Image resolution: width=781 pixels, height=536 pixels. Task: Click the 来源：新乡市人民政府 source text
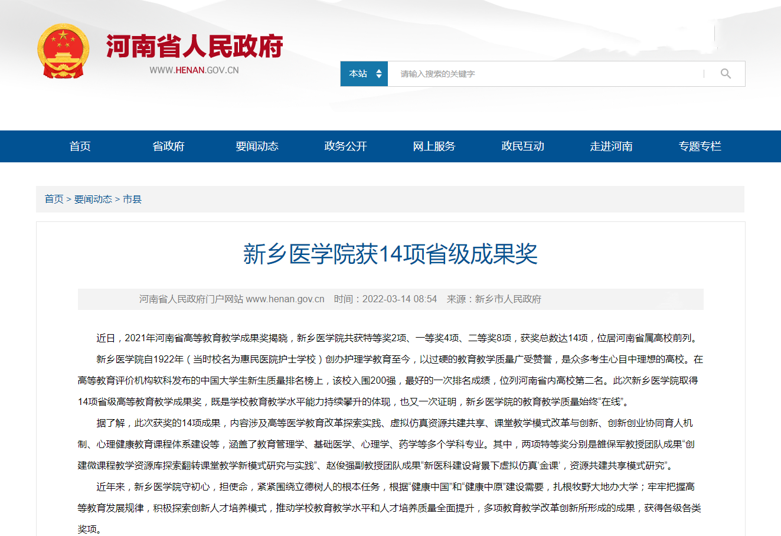[x=494, y=299]
